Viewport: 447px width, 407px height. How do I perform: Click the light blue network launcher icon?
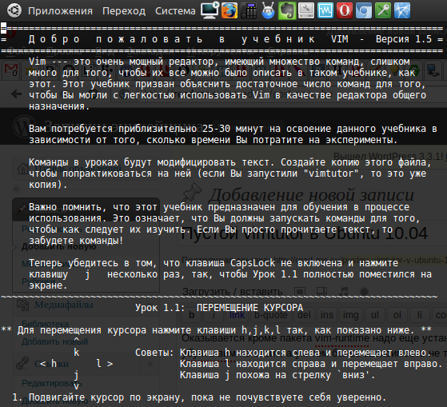click(402, 10)
